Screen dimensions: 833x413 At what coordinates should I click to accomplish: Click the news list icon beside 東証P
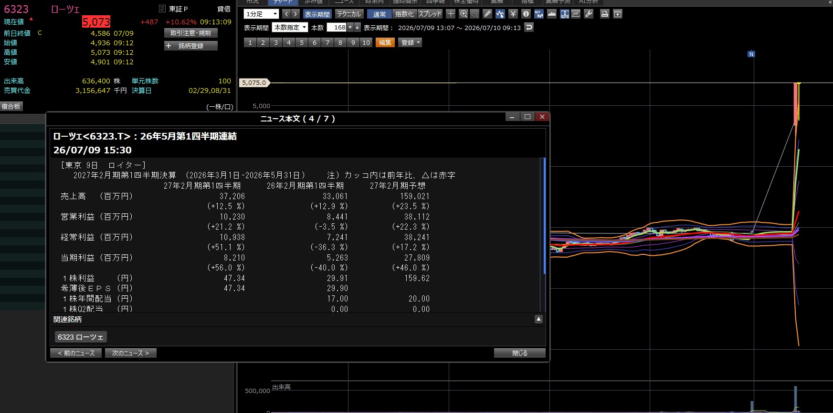(x=162, y=9)
